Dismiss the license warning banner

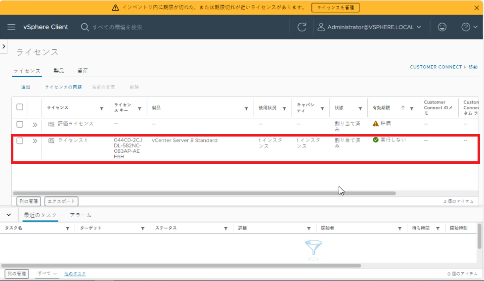[477, 8]
